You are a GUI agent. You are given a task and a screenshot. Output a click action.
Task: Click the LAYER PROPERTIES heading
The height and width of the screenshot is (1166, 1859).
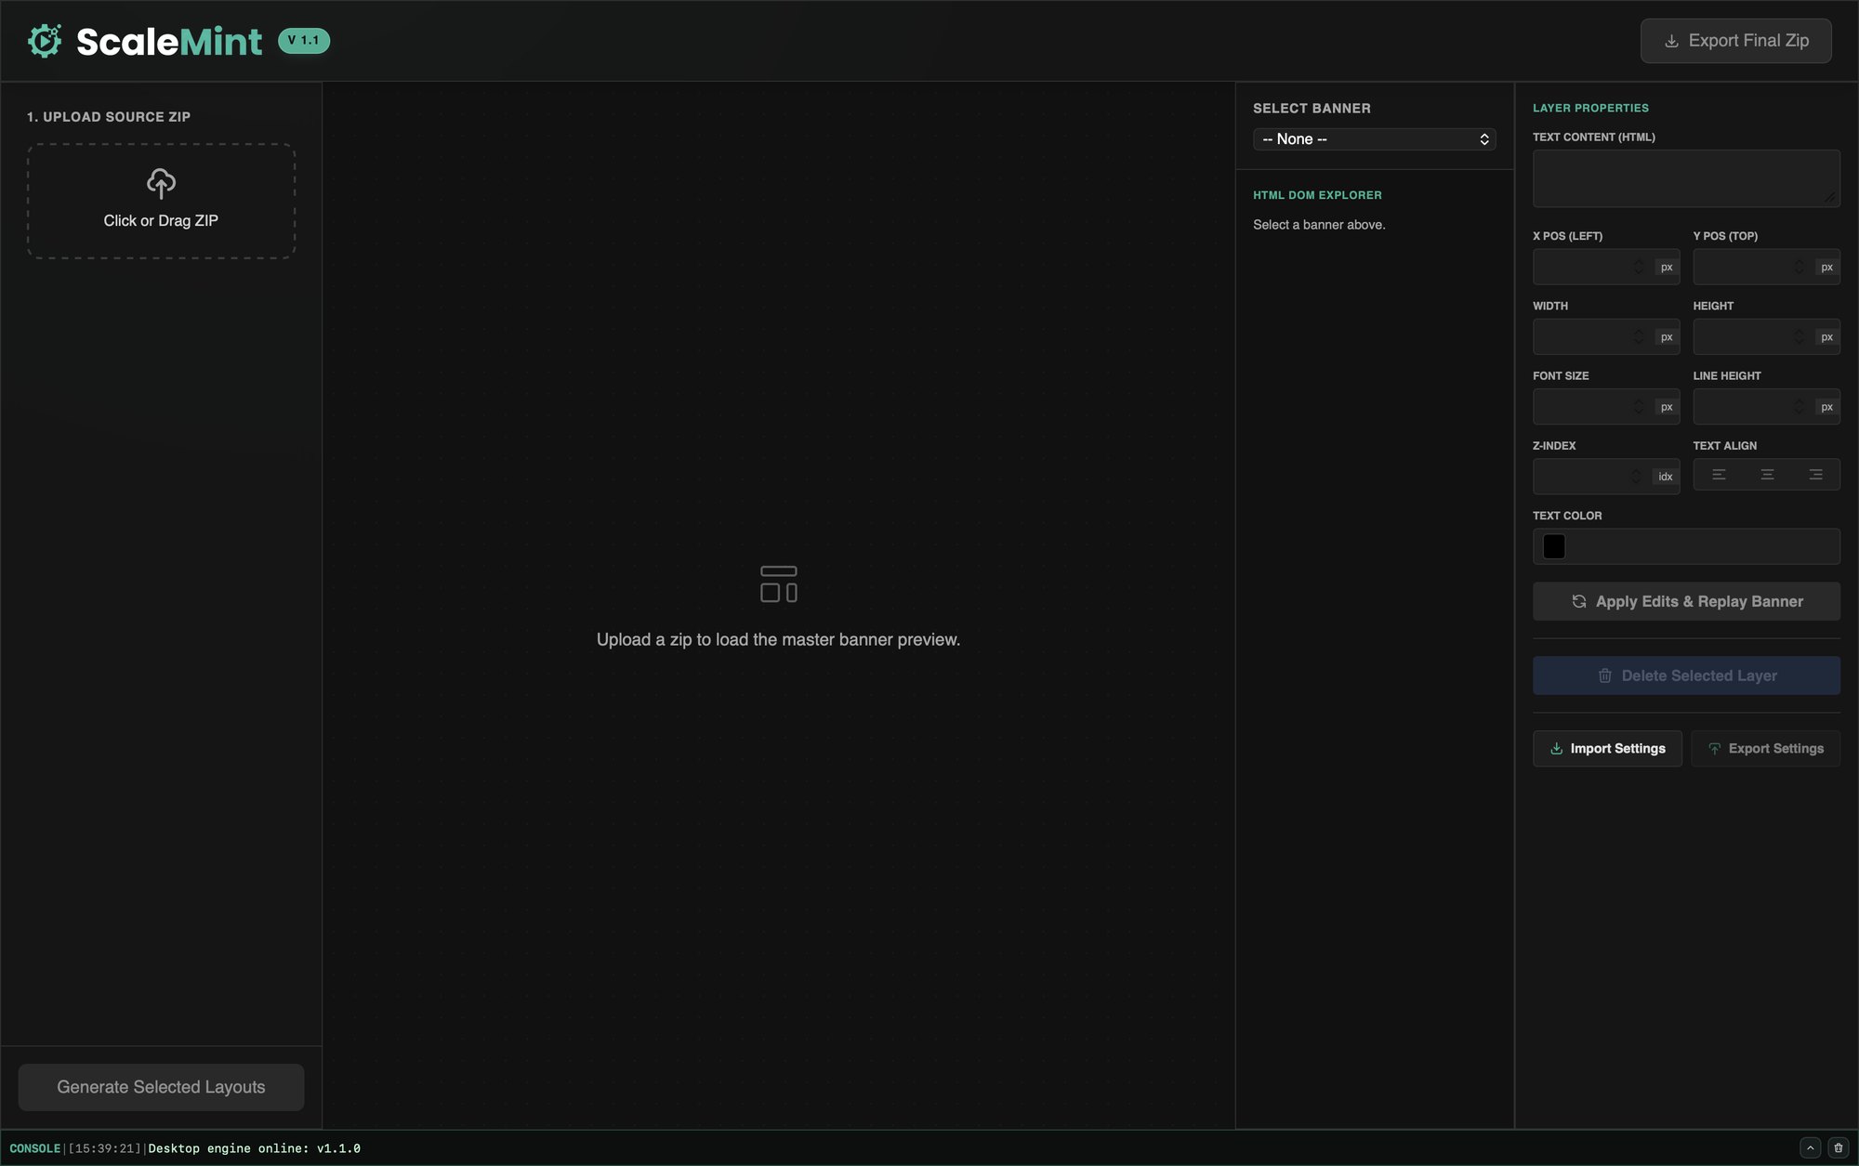click(x=1590, y=108)
